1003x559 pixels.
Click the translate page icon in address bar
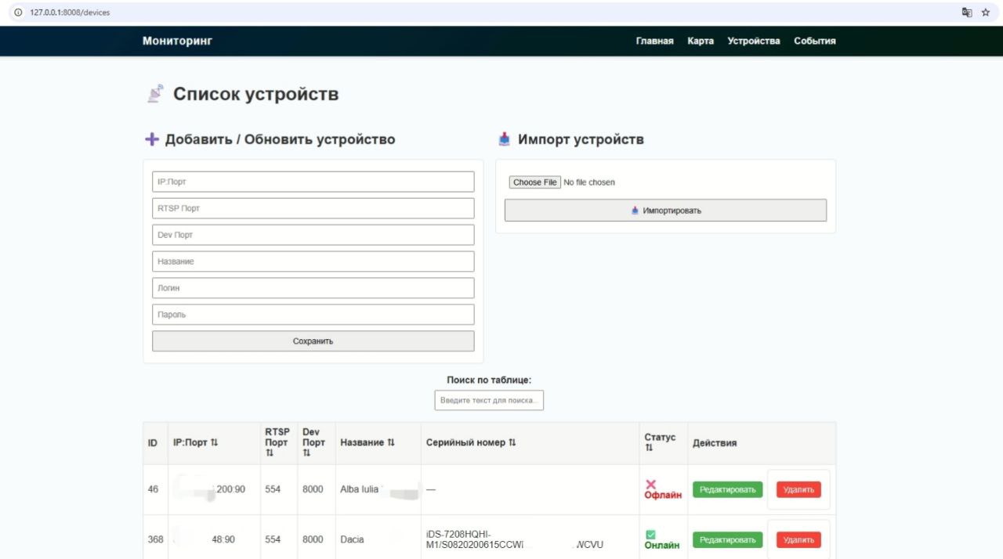(x=967, y=13)
